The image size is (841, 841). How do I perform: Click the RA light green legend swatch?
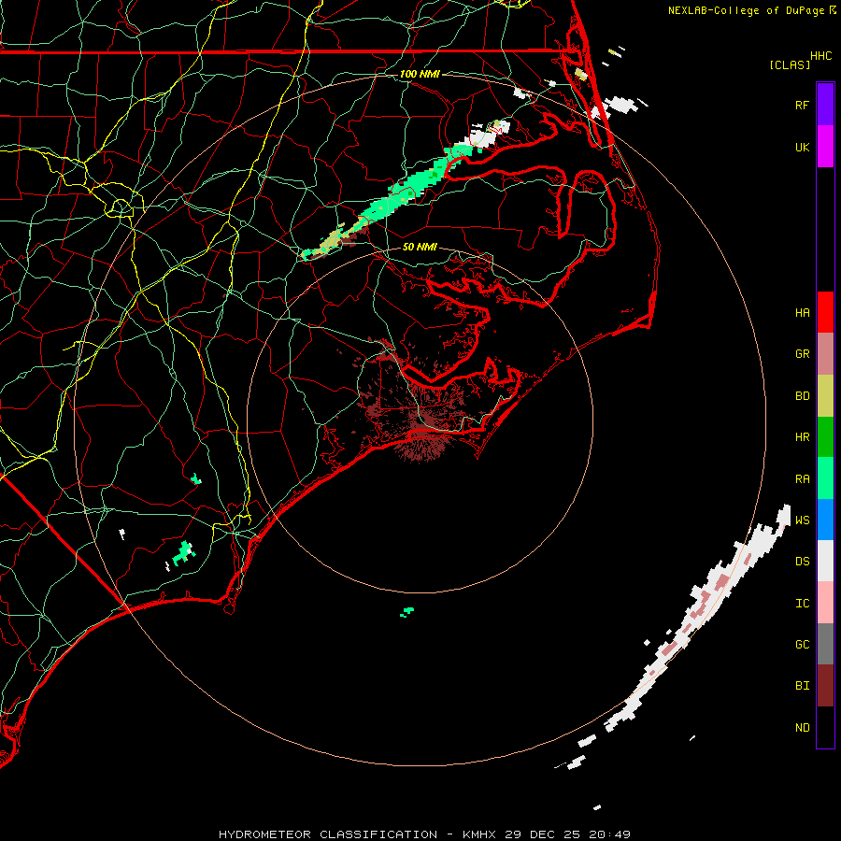(x=825, y=478)
